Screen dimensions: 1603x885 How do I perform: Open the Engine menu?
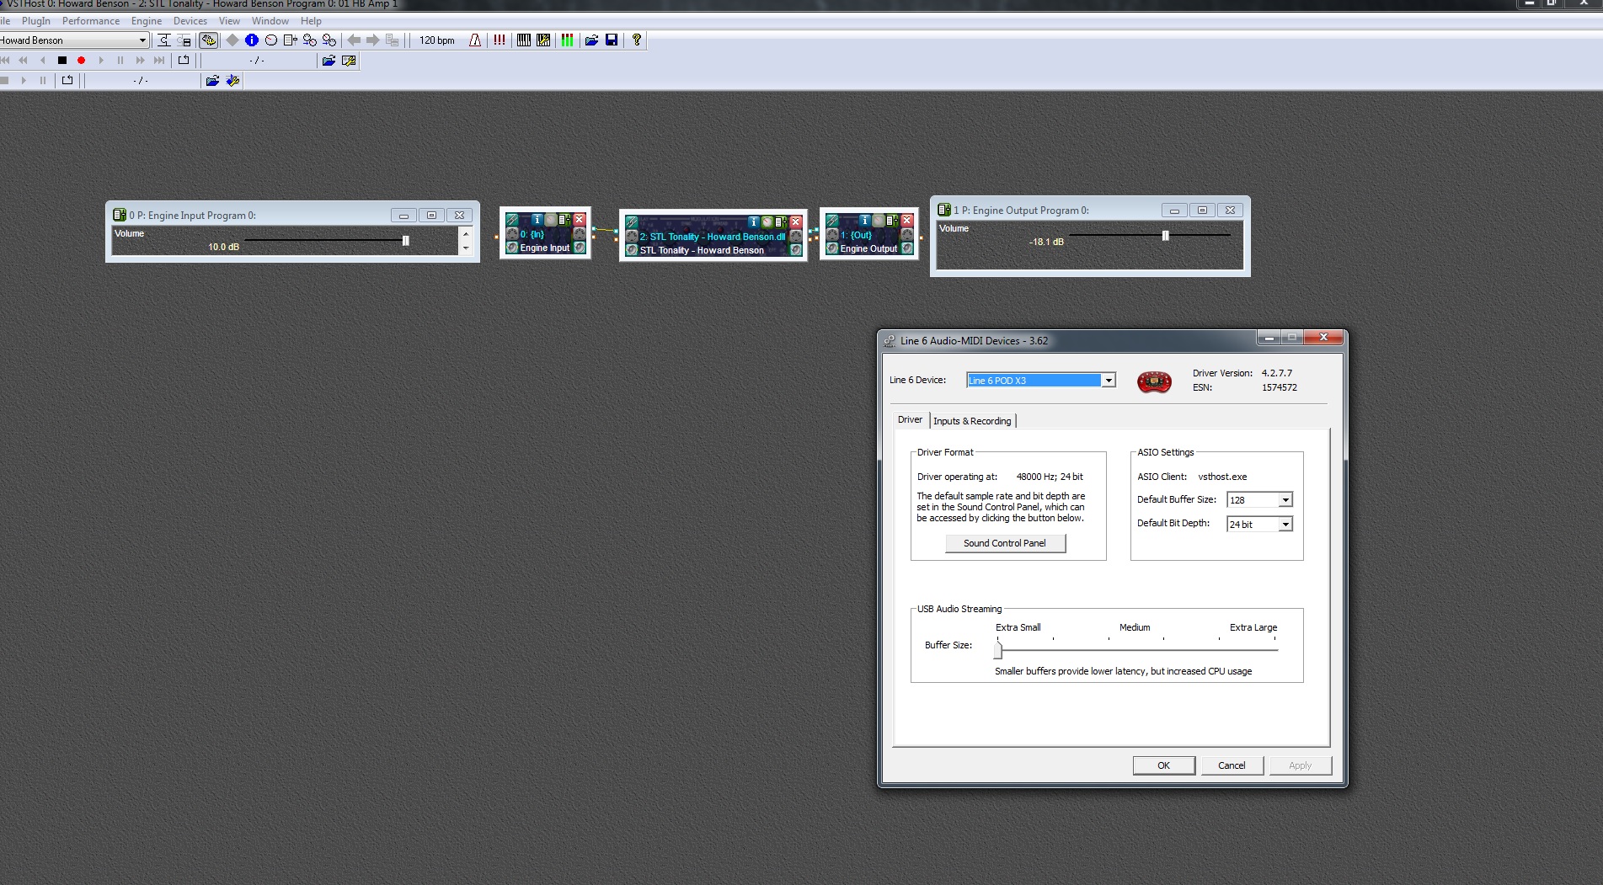tap(147, 21)
